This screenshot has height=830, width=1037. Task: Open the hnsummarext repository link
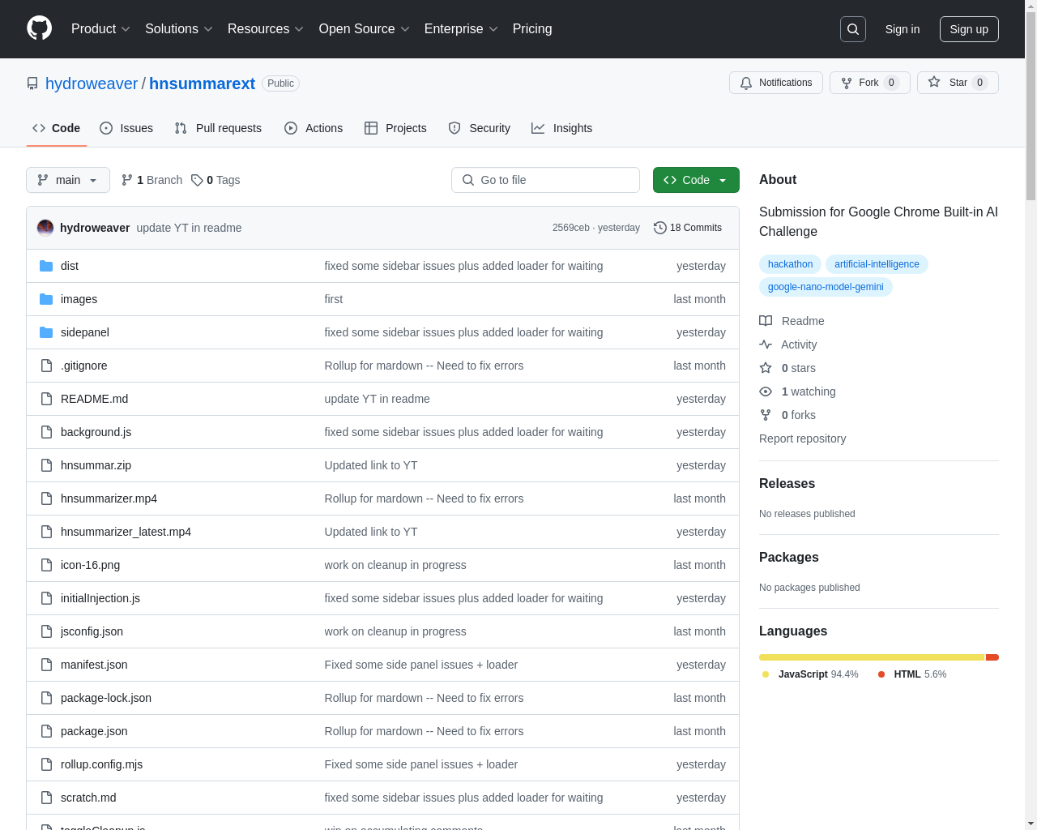point(202,83)
